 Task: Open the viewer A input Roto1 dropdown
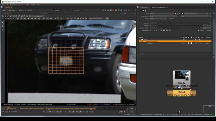[x=59, y=10]
